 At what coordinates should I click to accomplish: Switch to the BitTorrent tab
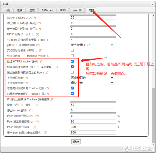point(47,10)
